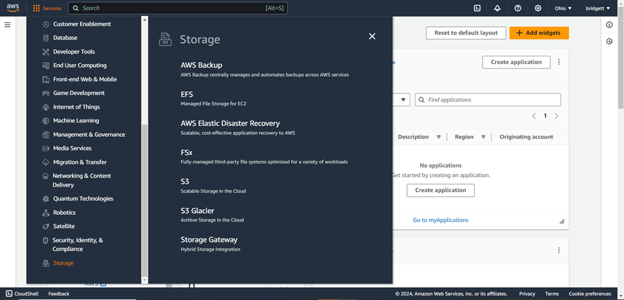Click the Game Development controller icon
The width and height of the screenshot is (624, 300).
click(x=46, y=93)
